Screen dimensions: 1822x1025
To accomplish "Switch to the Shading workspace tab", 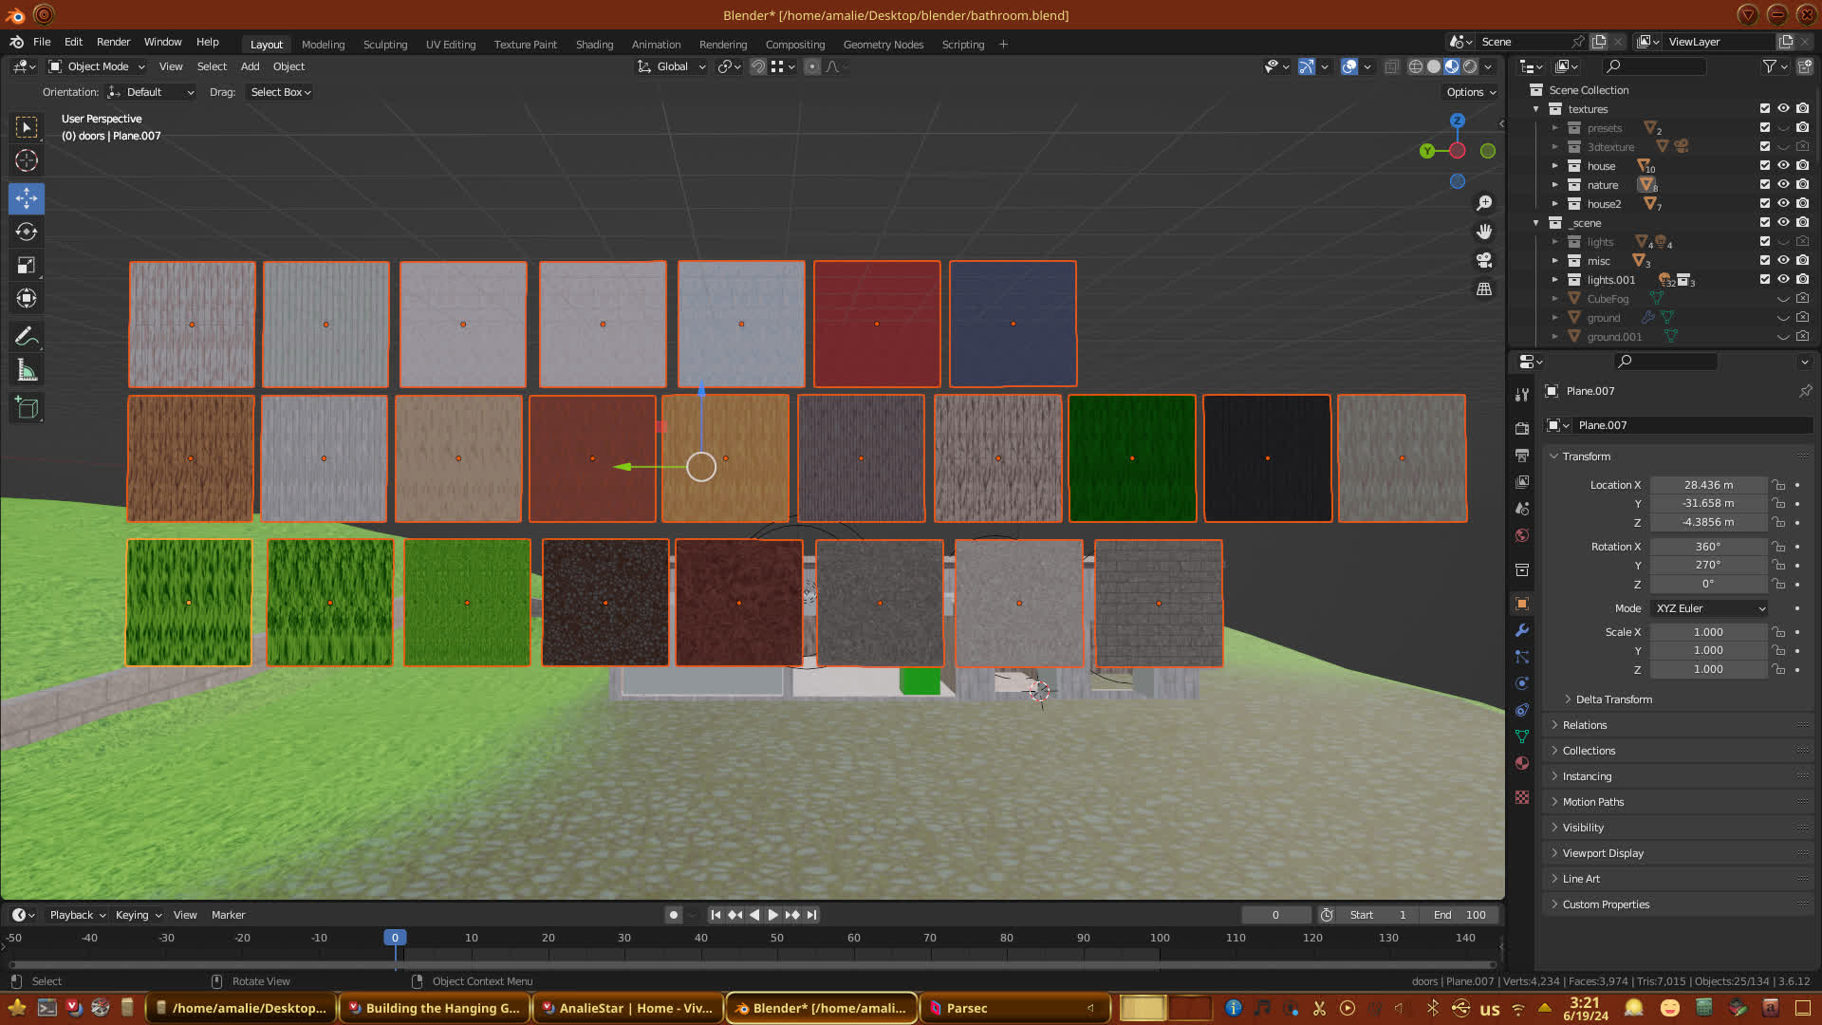I will (594, 45).
